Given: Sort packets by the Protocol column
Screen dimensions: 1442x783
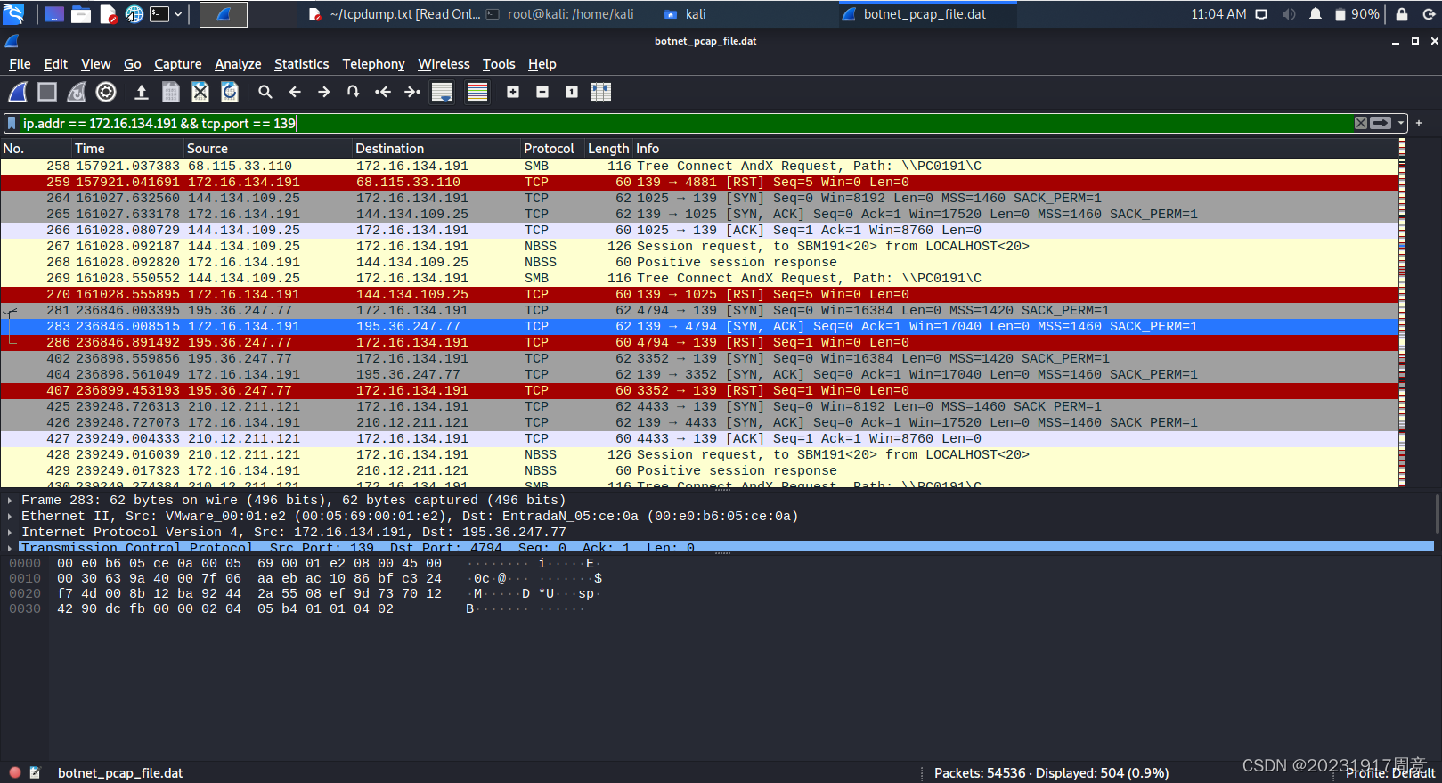Looking at the screenshot, I should (552, 149).
